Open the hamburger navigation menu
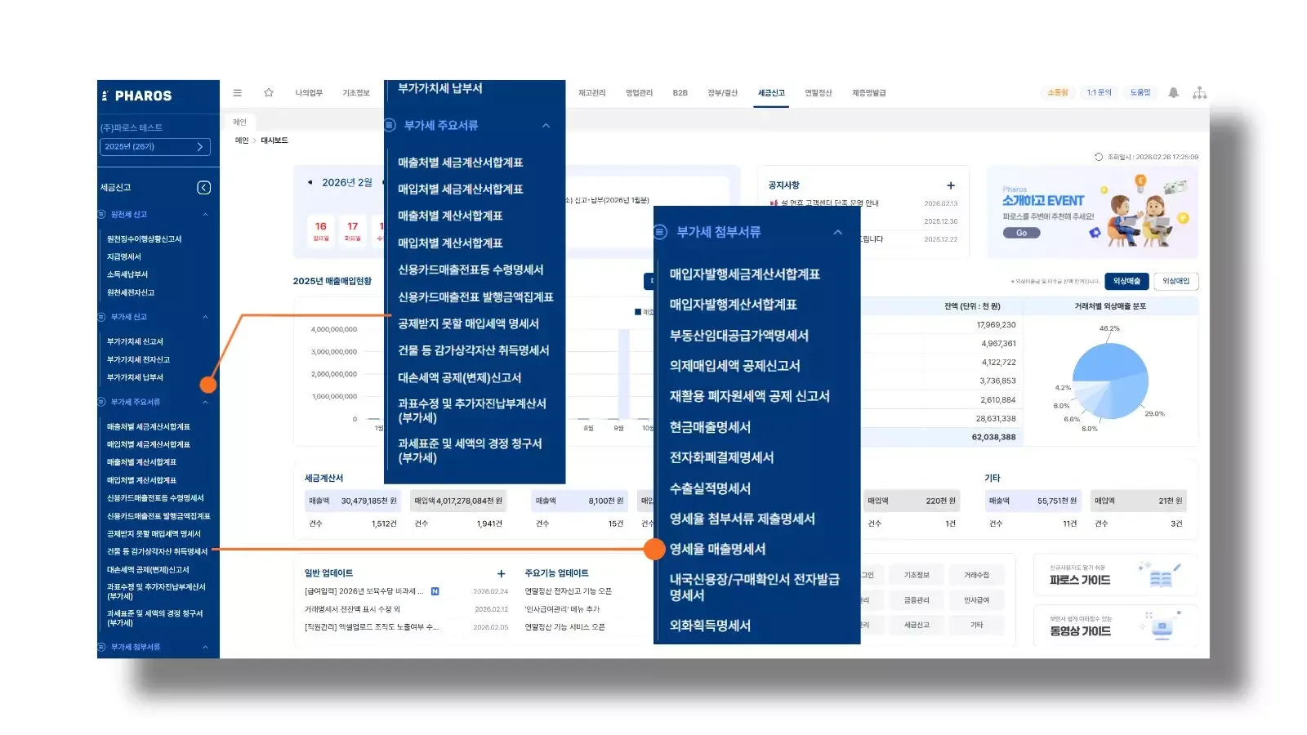This screenshot has width=1307, height=735. point(237,92)
